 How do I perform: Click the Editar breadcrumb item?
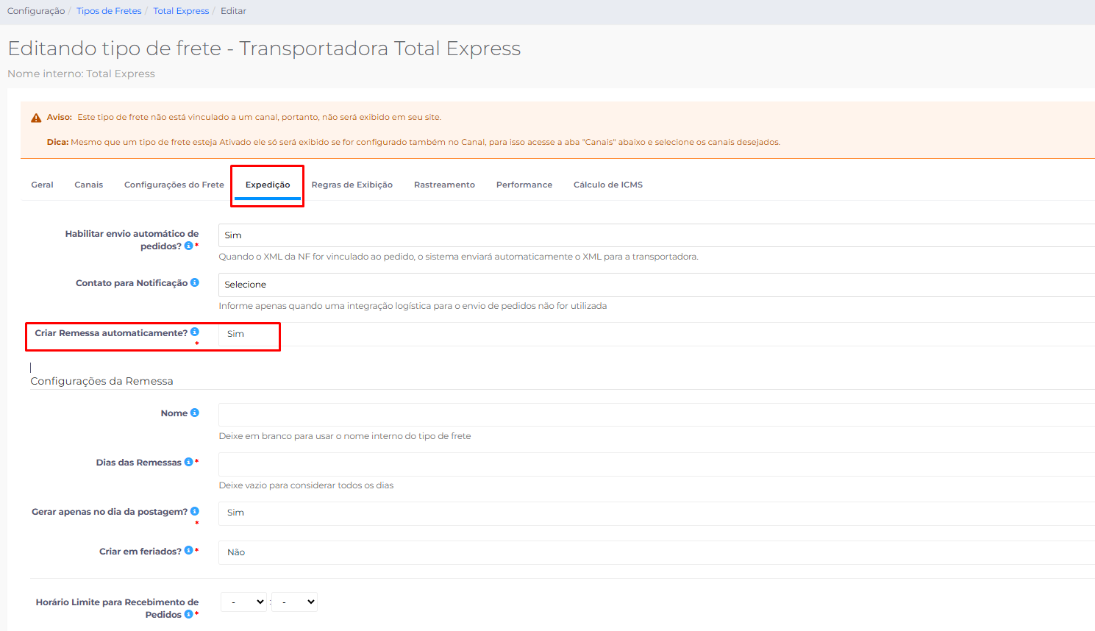click(233, 11)
